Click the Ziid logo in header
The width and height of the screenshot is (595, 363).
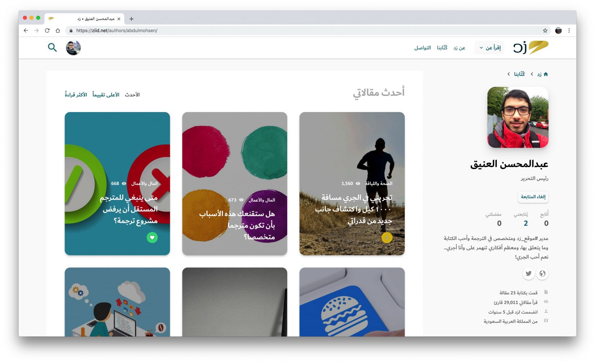click(531, 48)
